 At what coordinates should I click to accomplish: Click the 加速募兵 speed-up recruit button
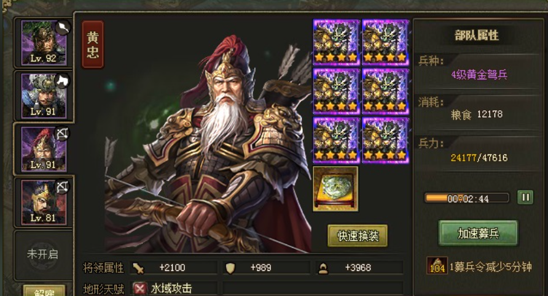click(478, 233)
